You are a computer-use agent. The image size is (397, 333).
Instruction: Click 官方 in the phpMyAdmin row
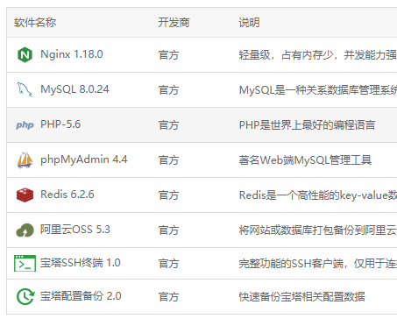coord(168,160)
